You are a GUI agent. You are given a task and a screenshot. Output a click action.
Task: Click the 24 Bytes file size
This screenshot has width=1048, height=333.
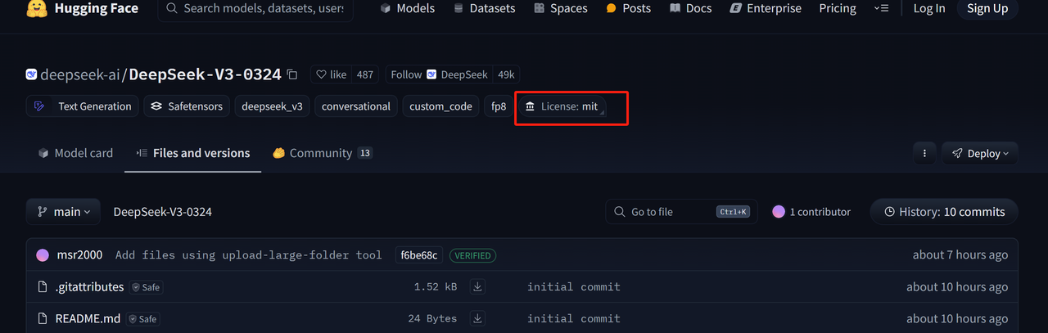click(x=432, y=318)
